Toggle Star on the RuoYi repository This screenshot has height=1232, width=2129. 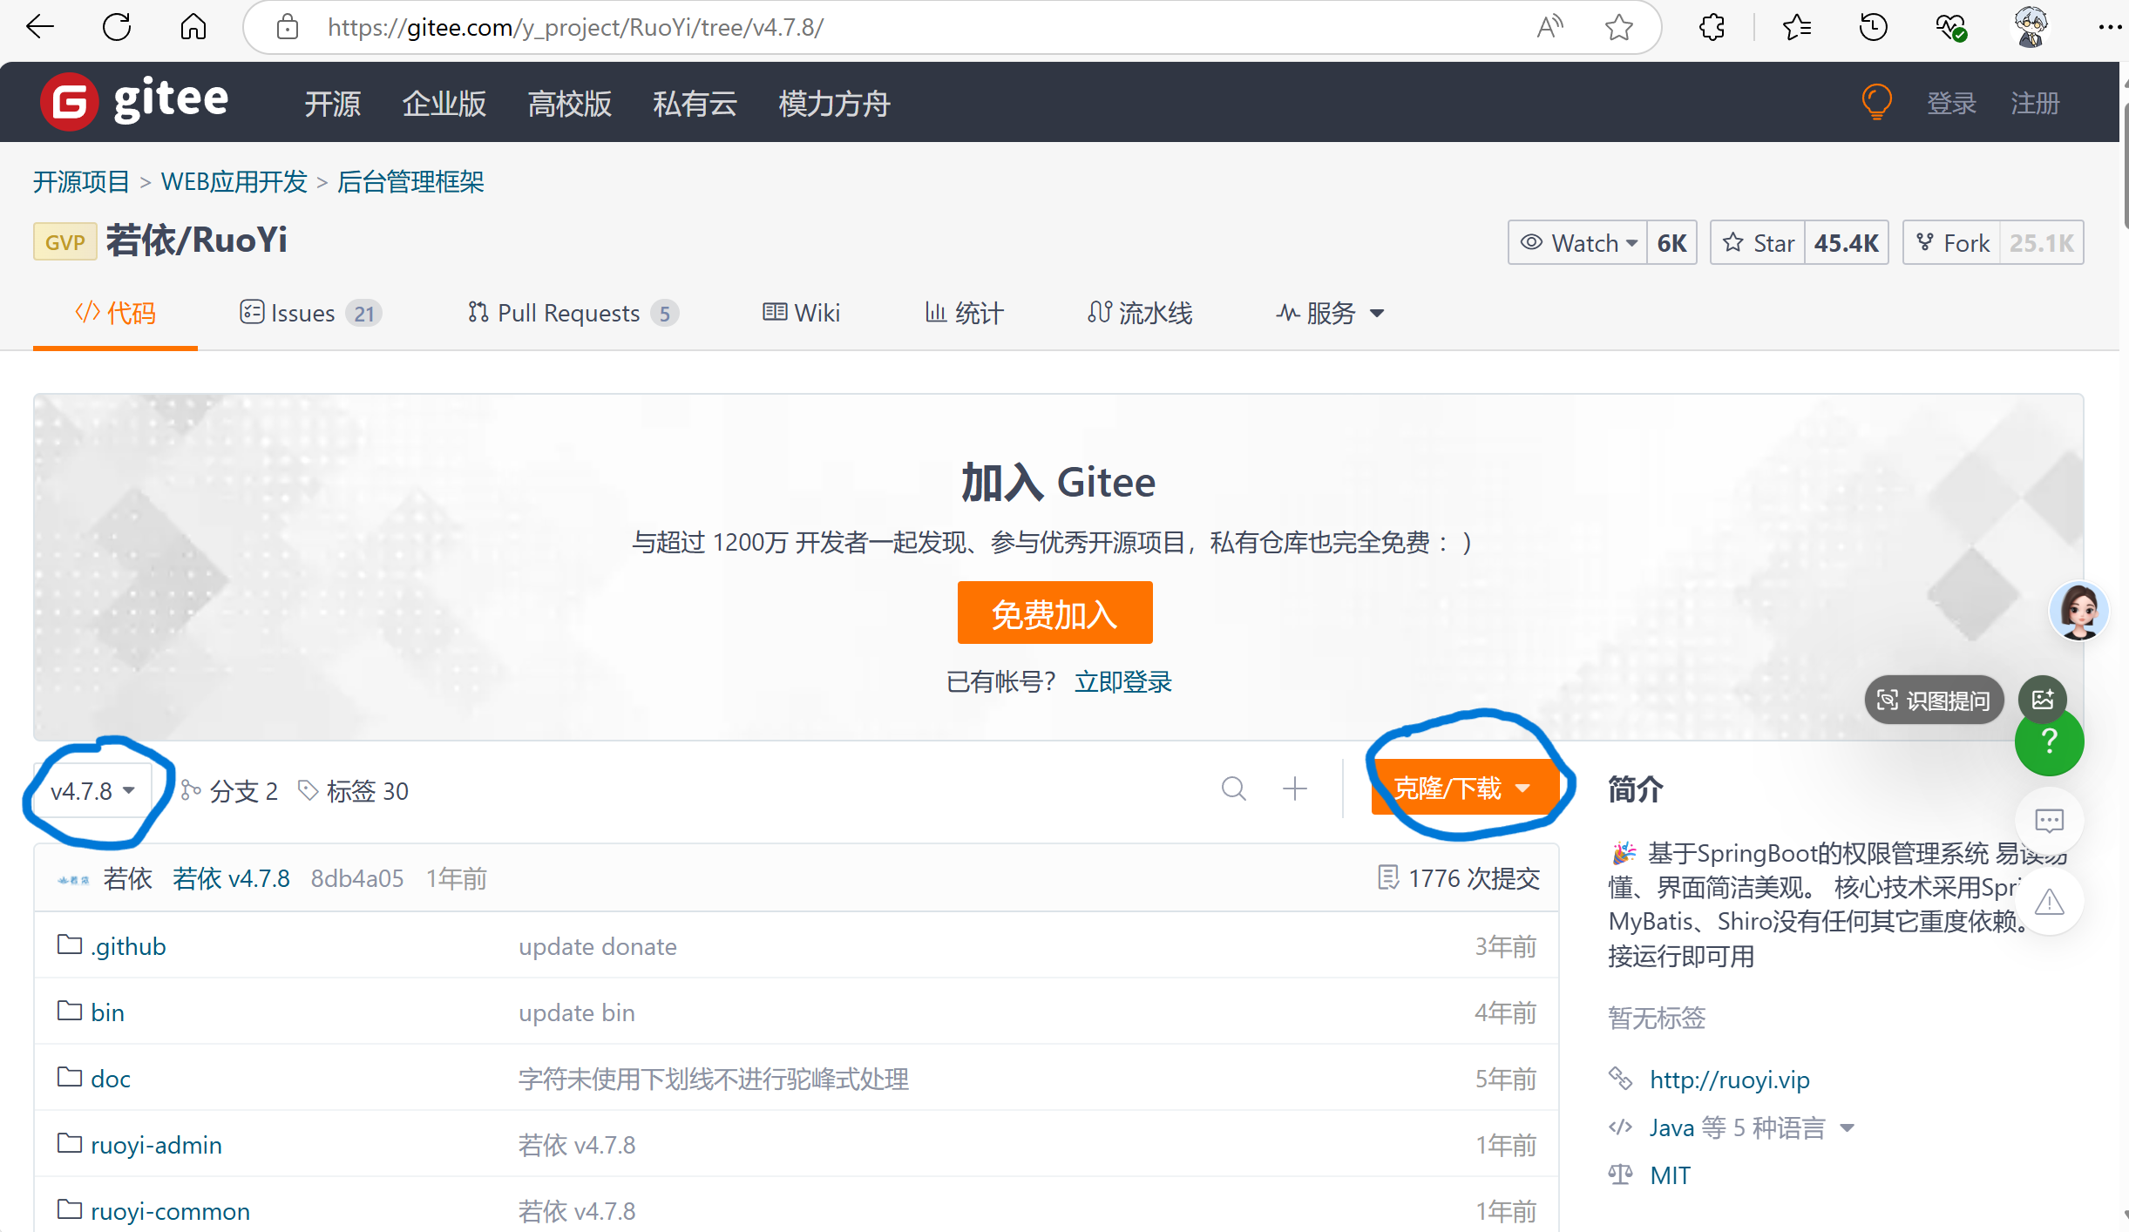[x=1759, y=243]
